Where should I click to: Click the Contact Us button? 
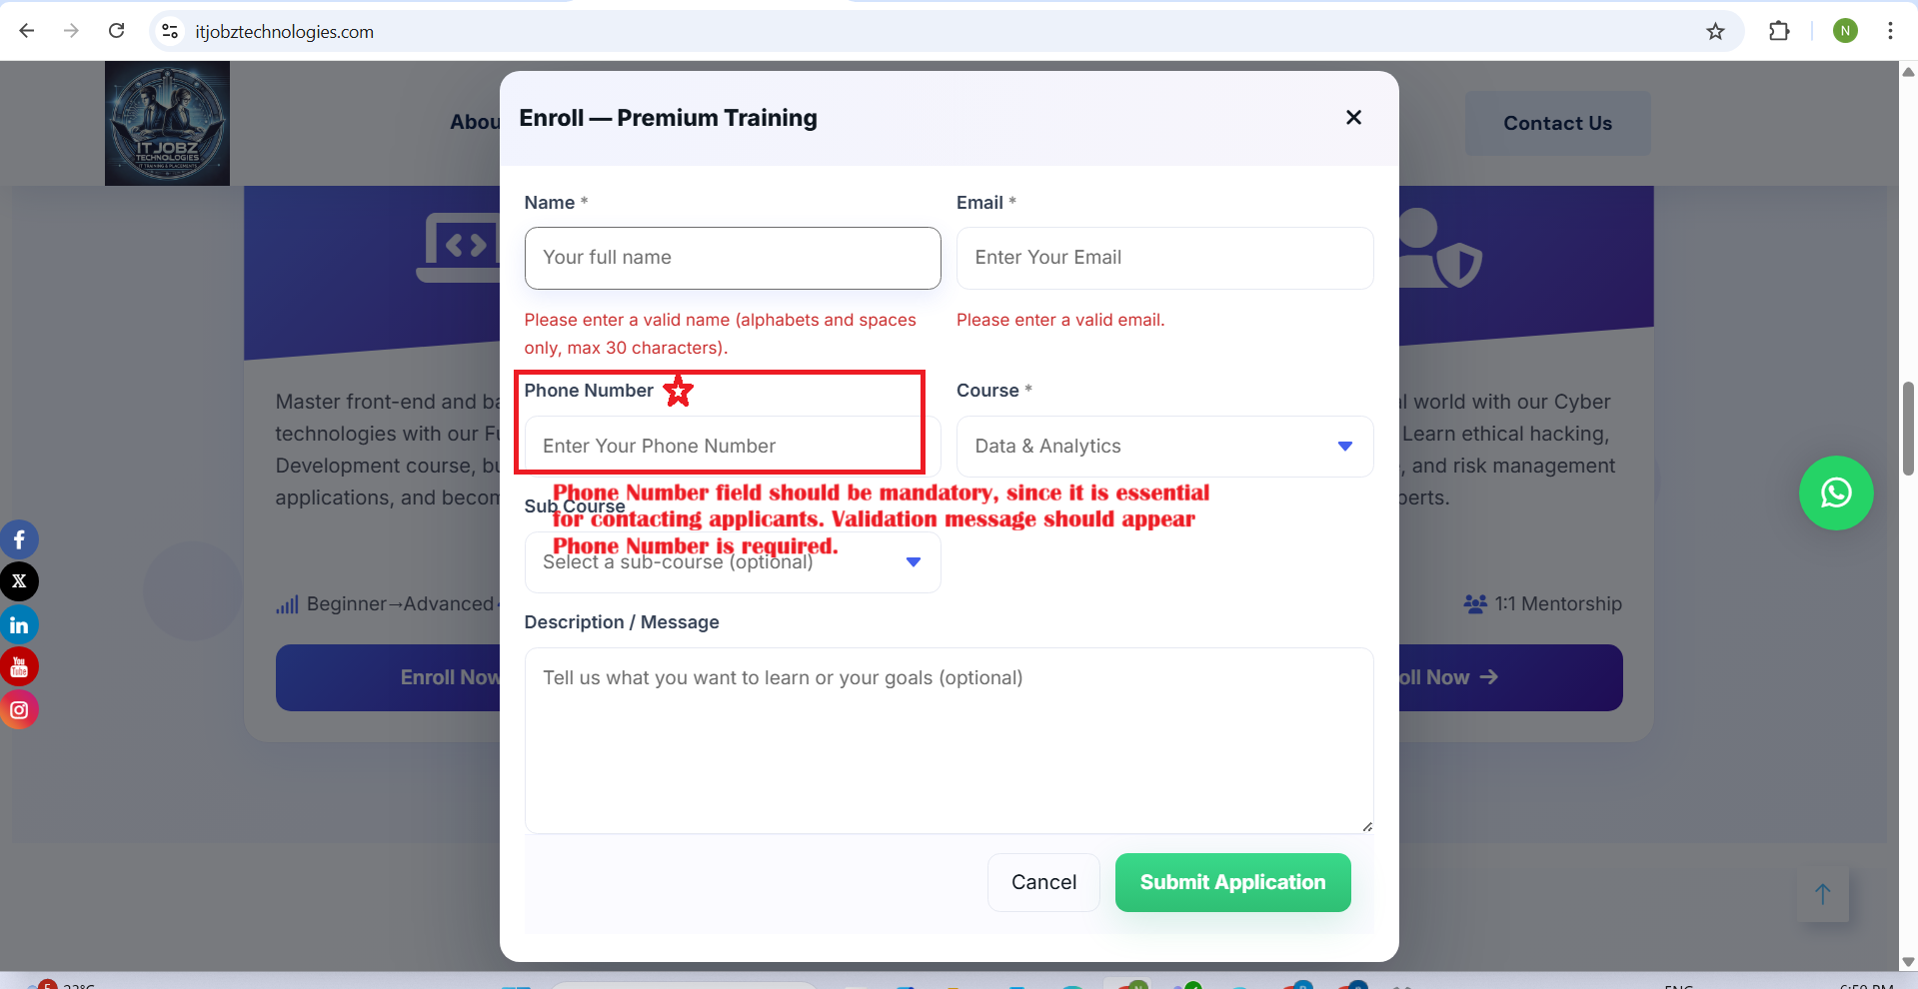coord(1557,124)
